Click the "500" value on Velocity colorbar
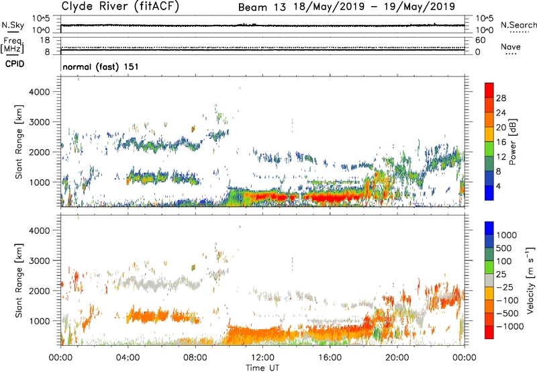This screenshot has width=537, height=372. coord(504,248)
